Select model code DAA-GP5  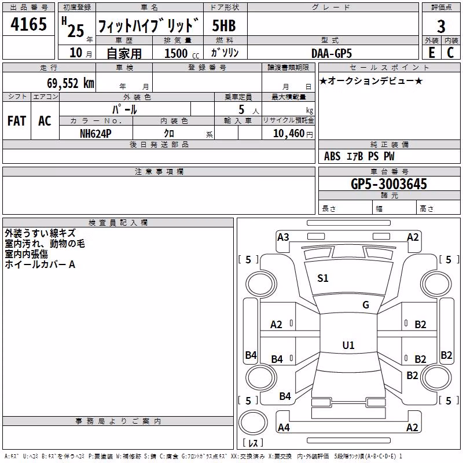[331, 53]
